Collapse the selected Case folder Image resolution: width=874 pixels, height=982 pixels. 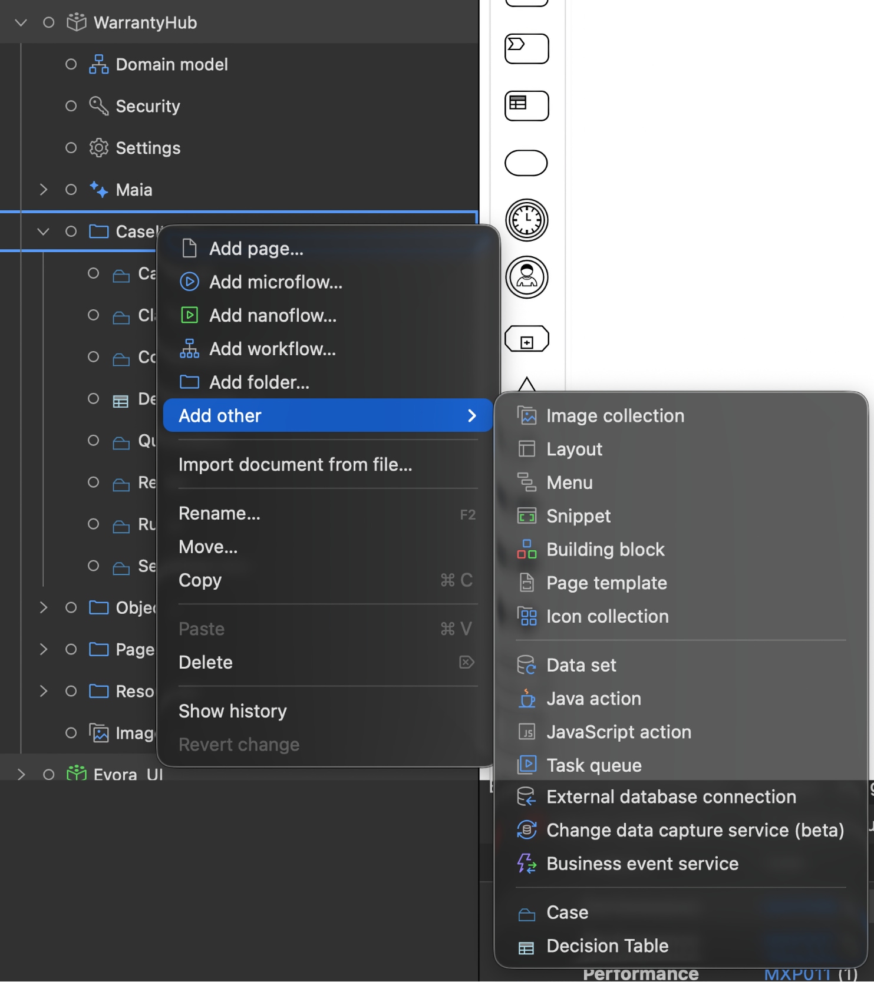click(43, 232)
